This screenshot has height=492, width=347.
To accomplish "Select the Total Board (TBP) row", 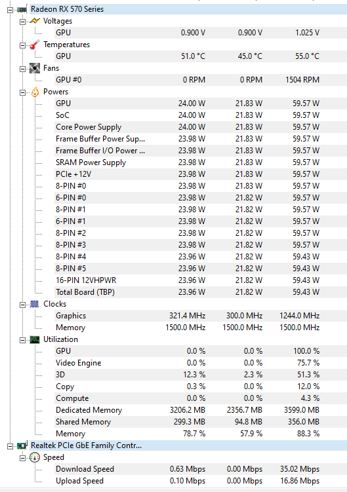I will (x=201, y=292).
